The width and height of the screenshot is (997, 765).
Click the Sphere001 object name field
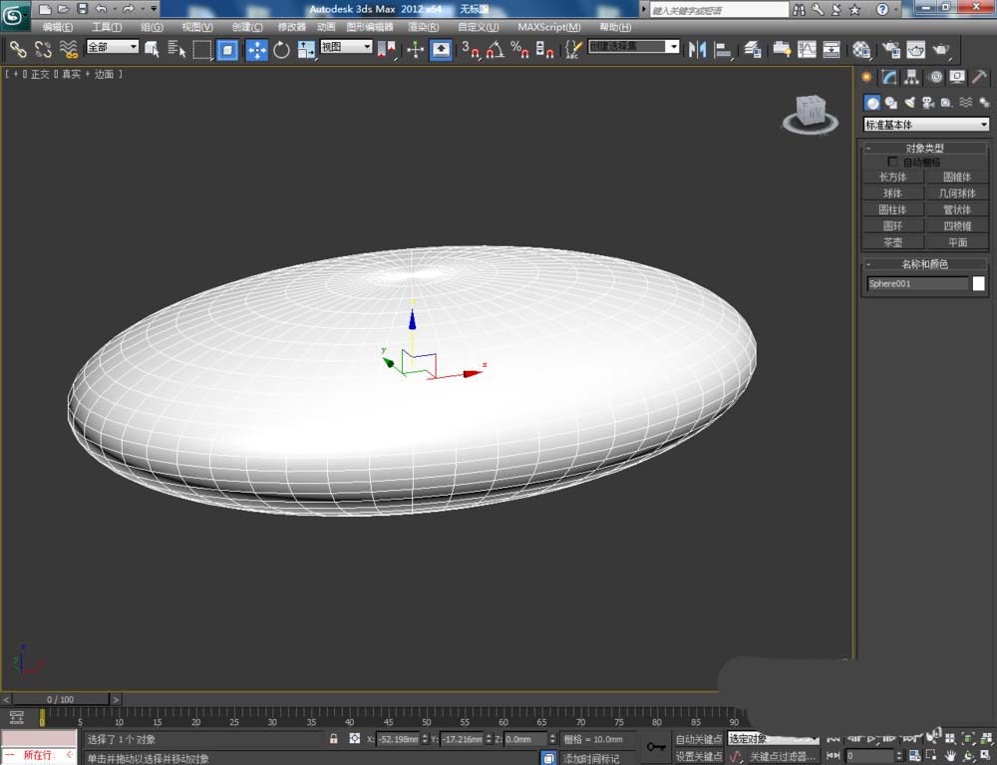click(x=916, y=283)
